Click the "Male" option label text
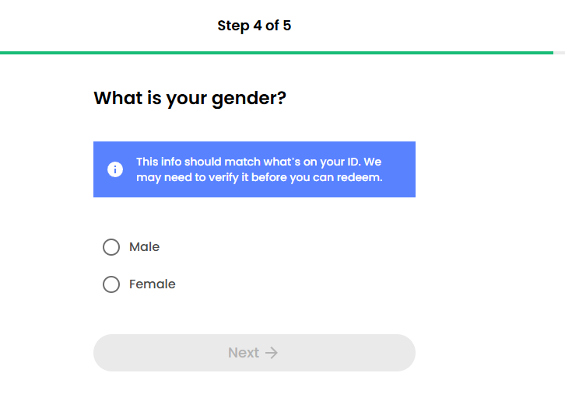 pyautogui.click(x=144, y=247)
